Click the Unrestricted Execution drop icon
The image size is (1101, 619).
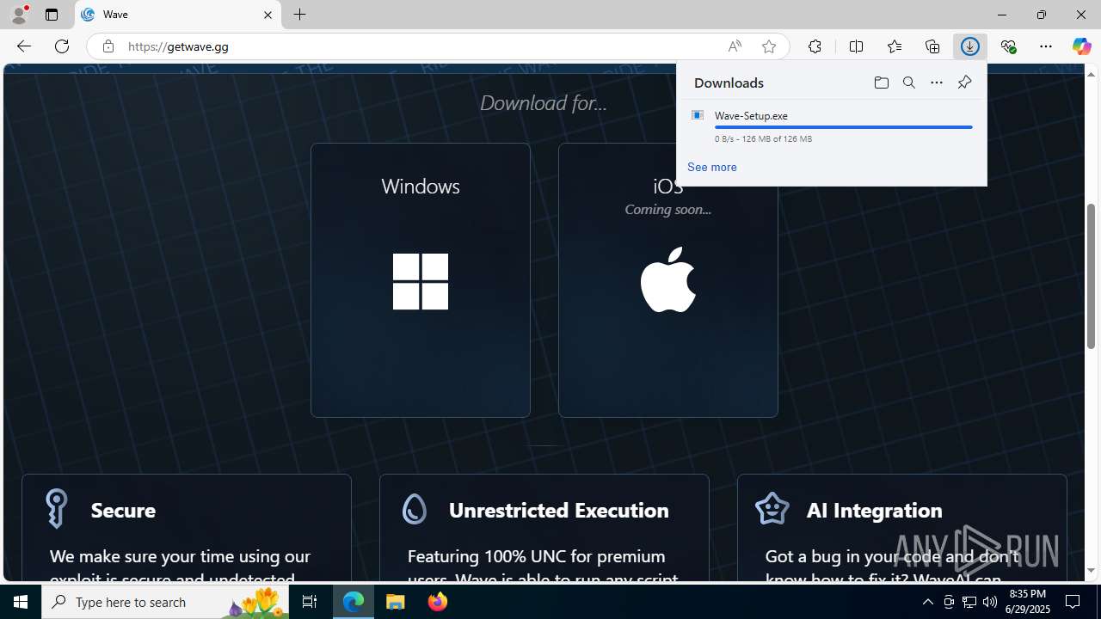point(415,509)
